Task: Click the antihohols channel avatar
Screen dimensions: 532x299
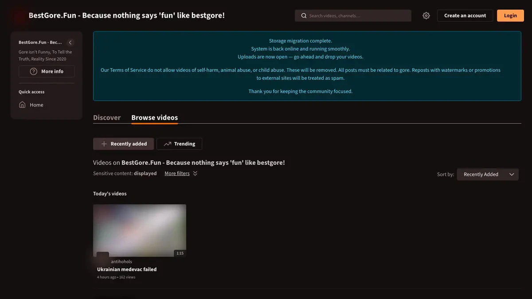Action: pos(103,257)
